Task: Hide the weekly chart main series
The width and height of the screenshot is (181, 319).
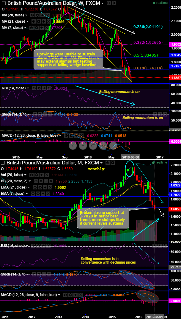Action: coord(109,3)
